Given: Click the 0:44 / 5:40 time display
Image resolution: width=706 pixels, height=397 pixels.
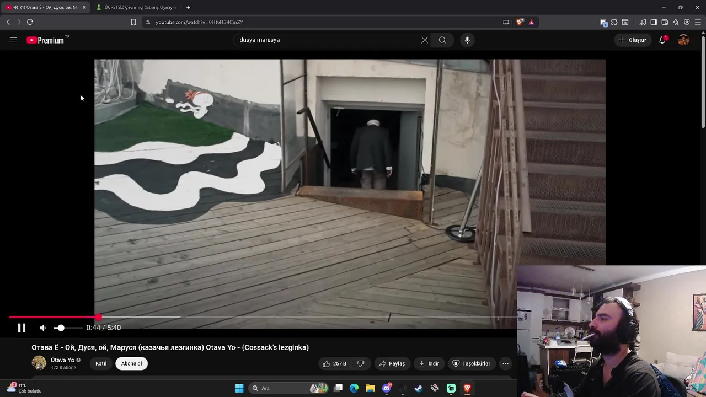Looking at the screenshot, I should coord(104,328).
